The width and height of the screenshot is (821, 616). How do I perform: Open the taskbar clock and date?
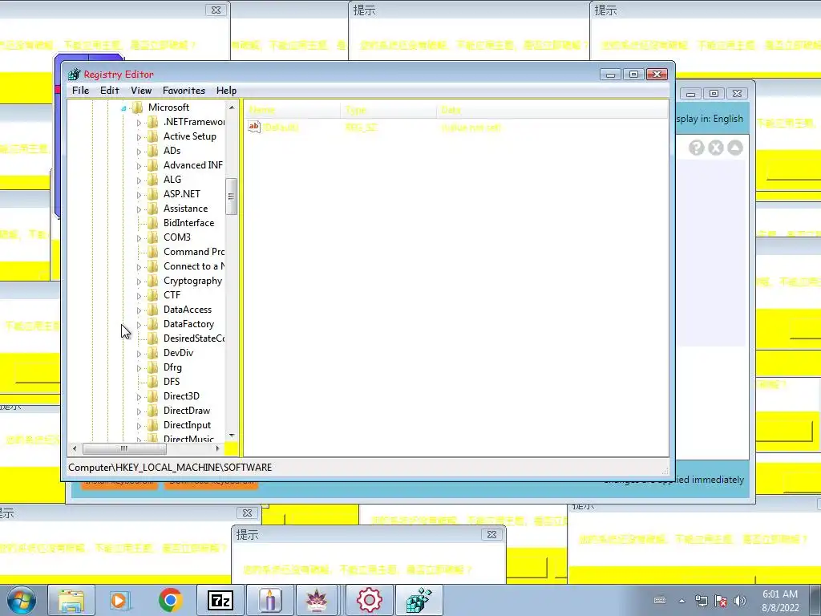click(780, 601)
